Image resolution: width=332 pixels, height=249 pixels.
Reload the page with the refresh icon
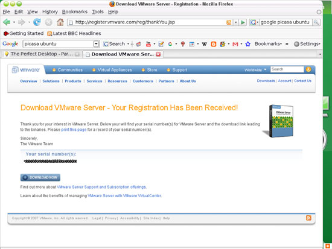(x=37, y=22)
